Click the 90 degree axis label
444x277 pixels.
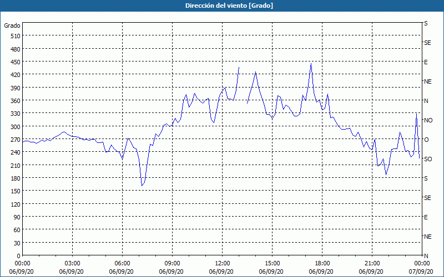[x=17, y=217]
